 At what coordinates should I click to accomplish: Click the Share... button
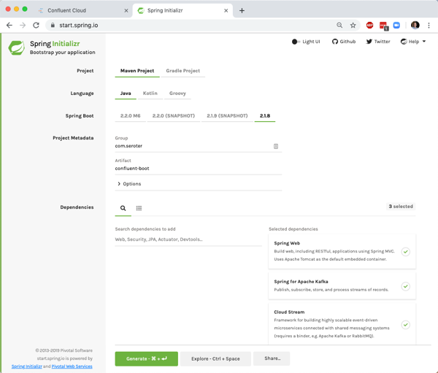(272, 358)
